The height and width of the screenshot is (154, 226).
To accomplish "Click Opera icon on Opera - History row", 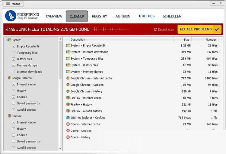I will point(68,137).
